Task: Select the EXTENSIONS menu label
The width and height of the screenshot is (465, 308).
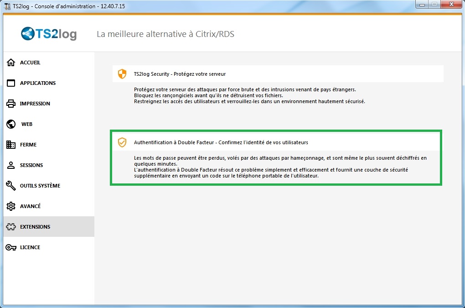Action: (x=35, y=227)
